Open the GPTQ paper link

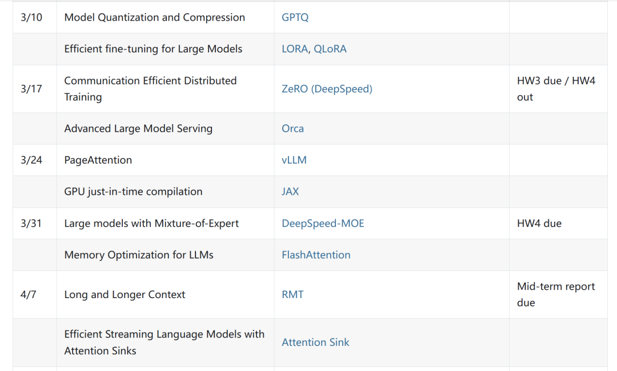pyautogui.click(x=295, y=17)
